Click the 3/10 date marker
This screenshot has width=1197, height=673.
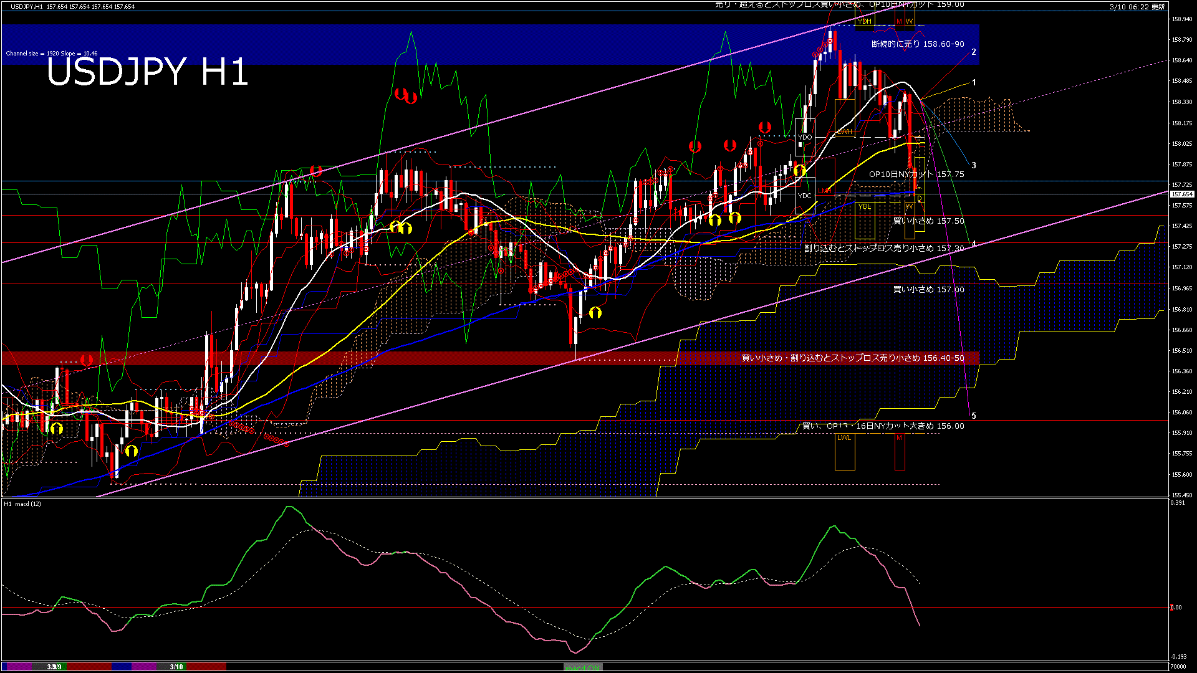tap(177, 667)
